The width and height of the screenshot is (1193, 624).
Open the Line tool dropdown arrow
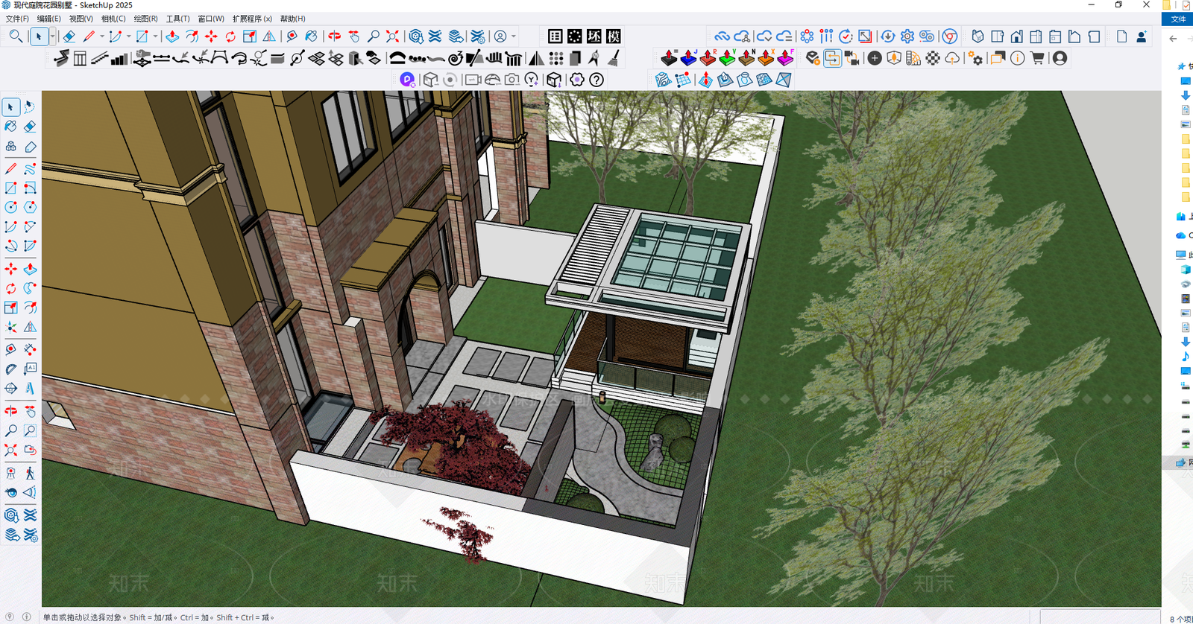pos(102,36)
